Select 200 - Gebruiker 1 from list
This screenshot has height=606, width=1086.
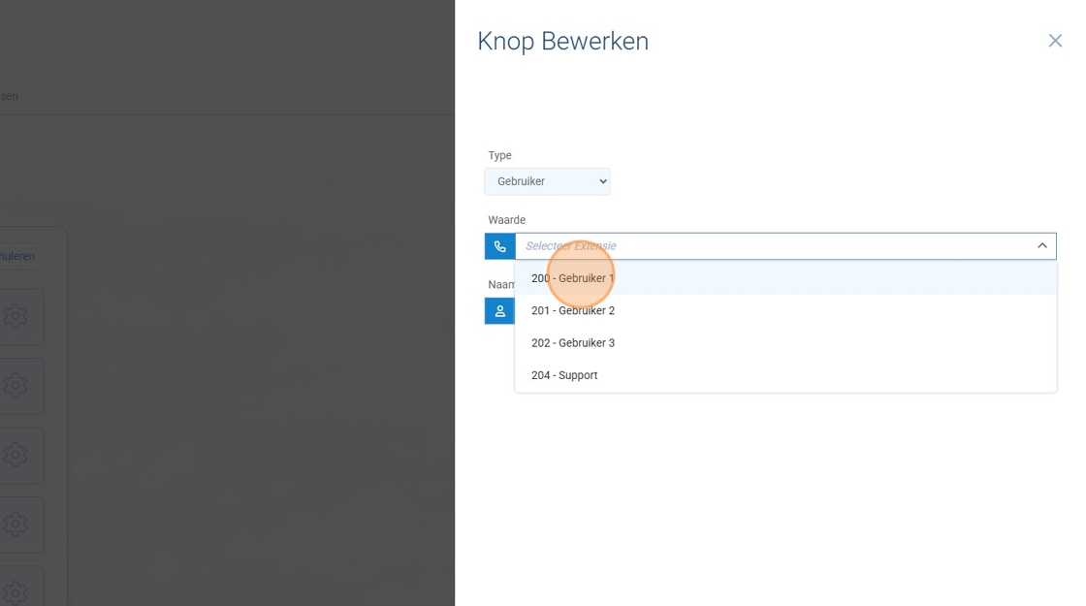tap(572, 278)
